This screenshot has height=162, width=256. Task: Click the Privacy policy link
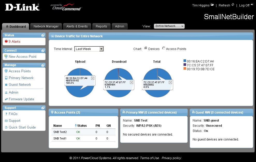(171, 158)
